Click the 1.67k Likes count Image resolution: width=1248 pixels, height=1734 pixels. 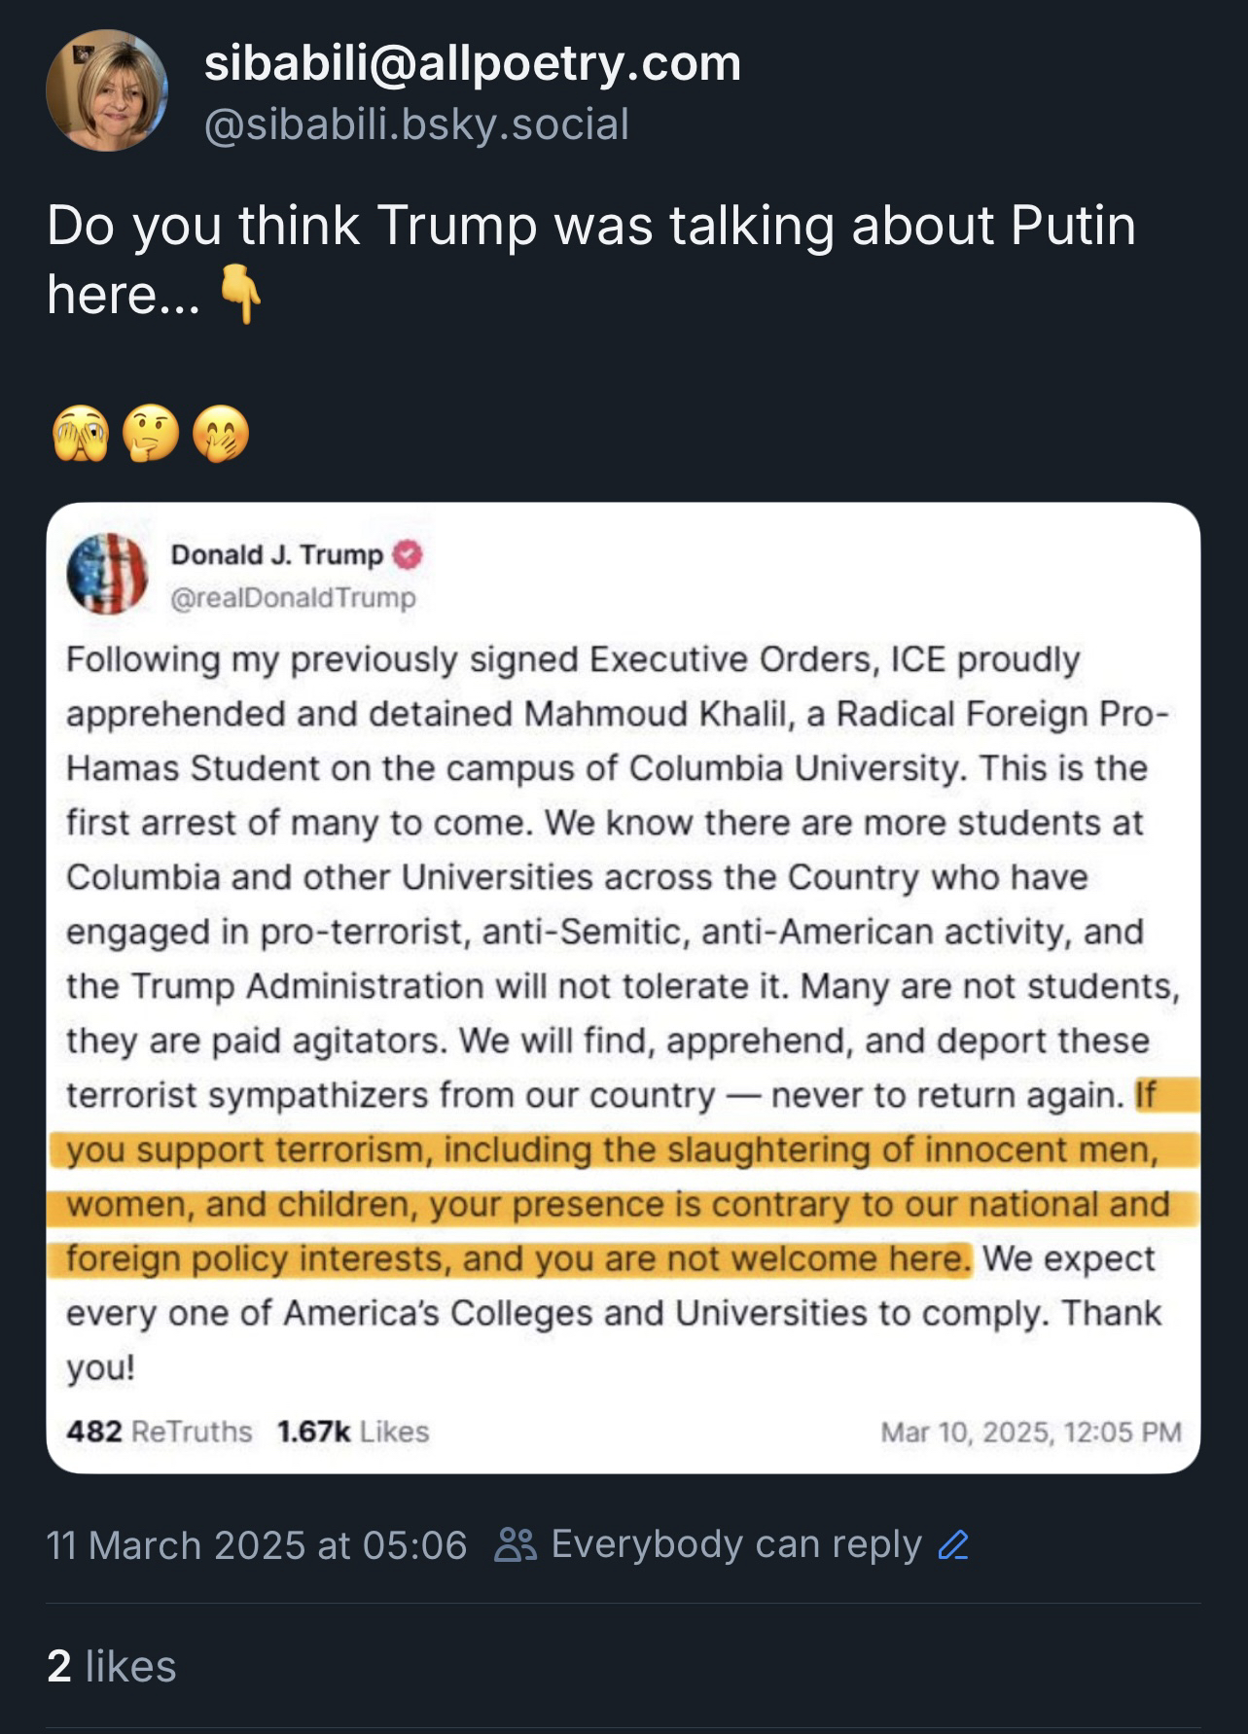352,1432
